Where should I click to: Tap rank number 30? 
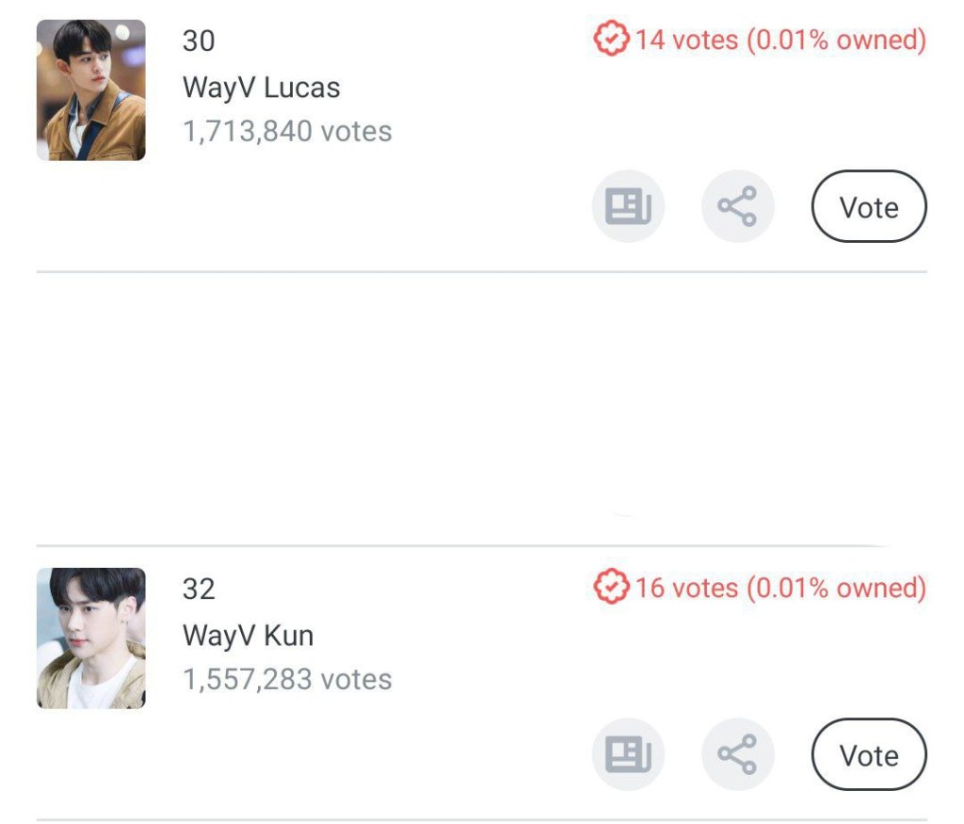click(199, 41)
